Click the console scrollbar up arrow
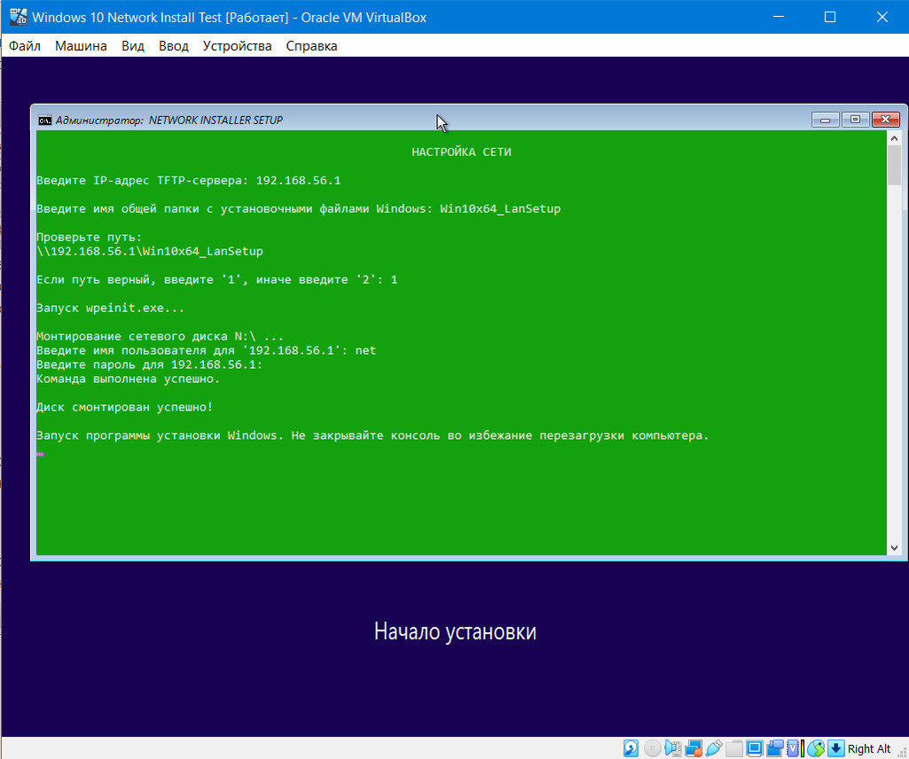 coord(894,138)
